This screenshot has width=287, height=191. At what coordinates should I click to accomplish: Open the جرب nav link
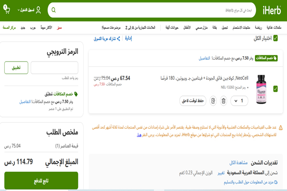point(33,28)
